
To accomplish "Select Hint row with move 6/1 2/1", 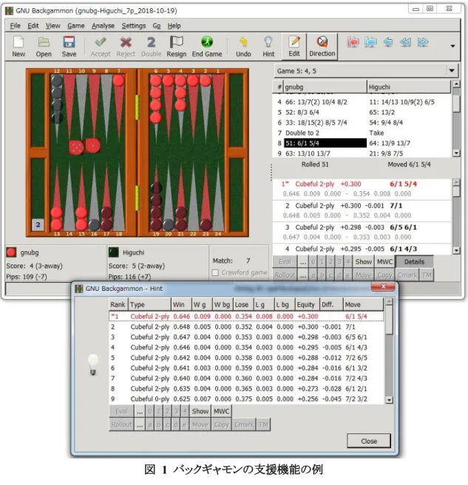I will coord(246,388).
